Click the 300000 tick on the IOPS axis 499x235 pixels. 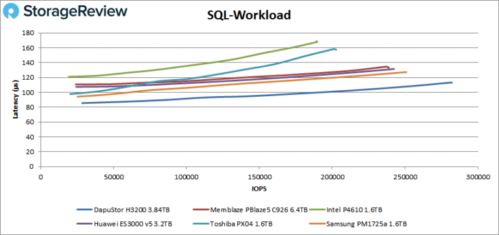[x=478, y=177]
